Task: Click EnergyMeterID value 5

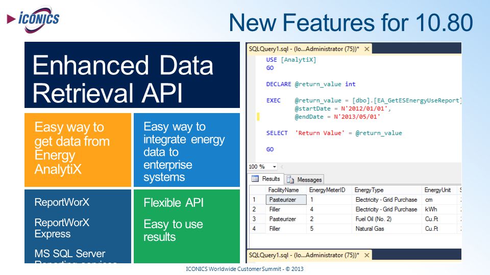Action: (x=329, y=229)
